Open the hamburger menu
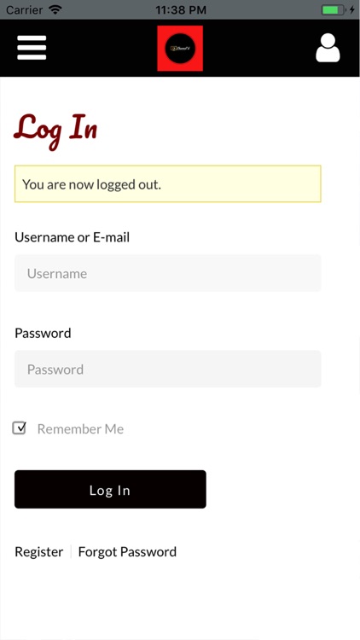The height and width of the screenshot is (640, 360). point(32,48)
